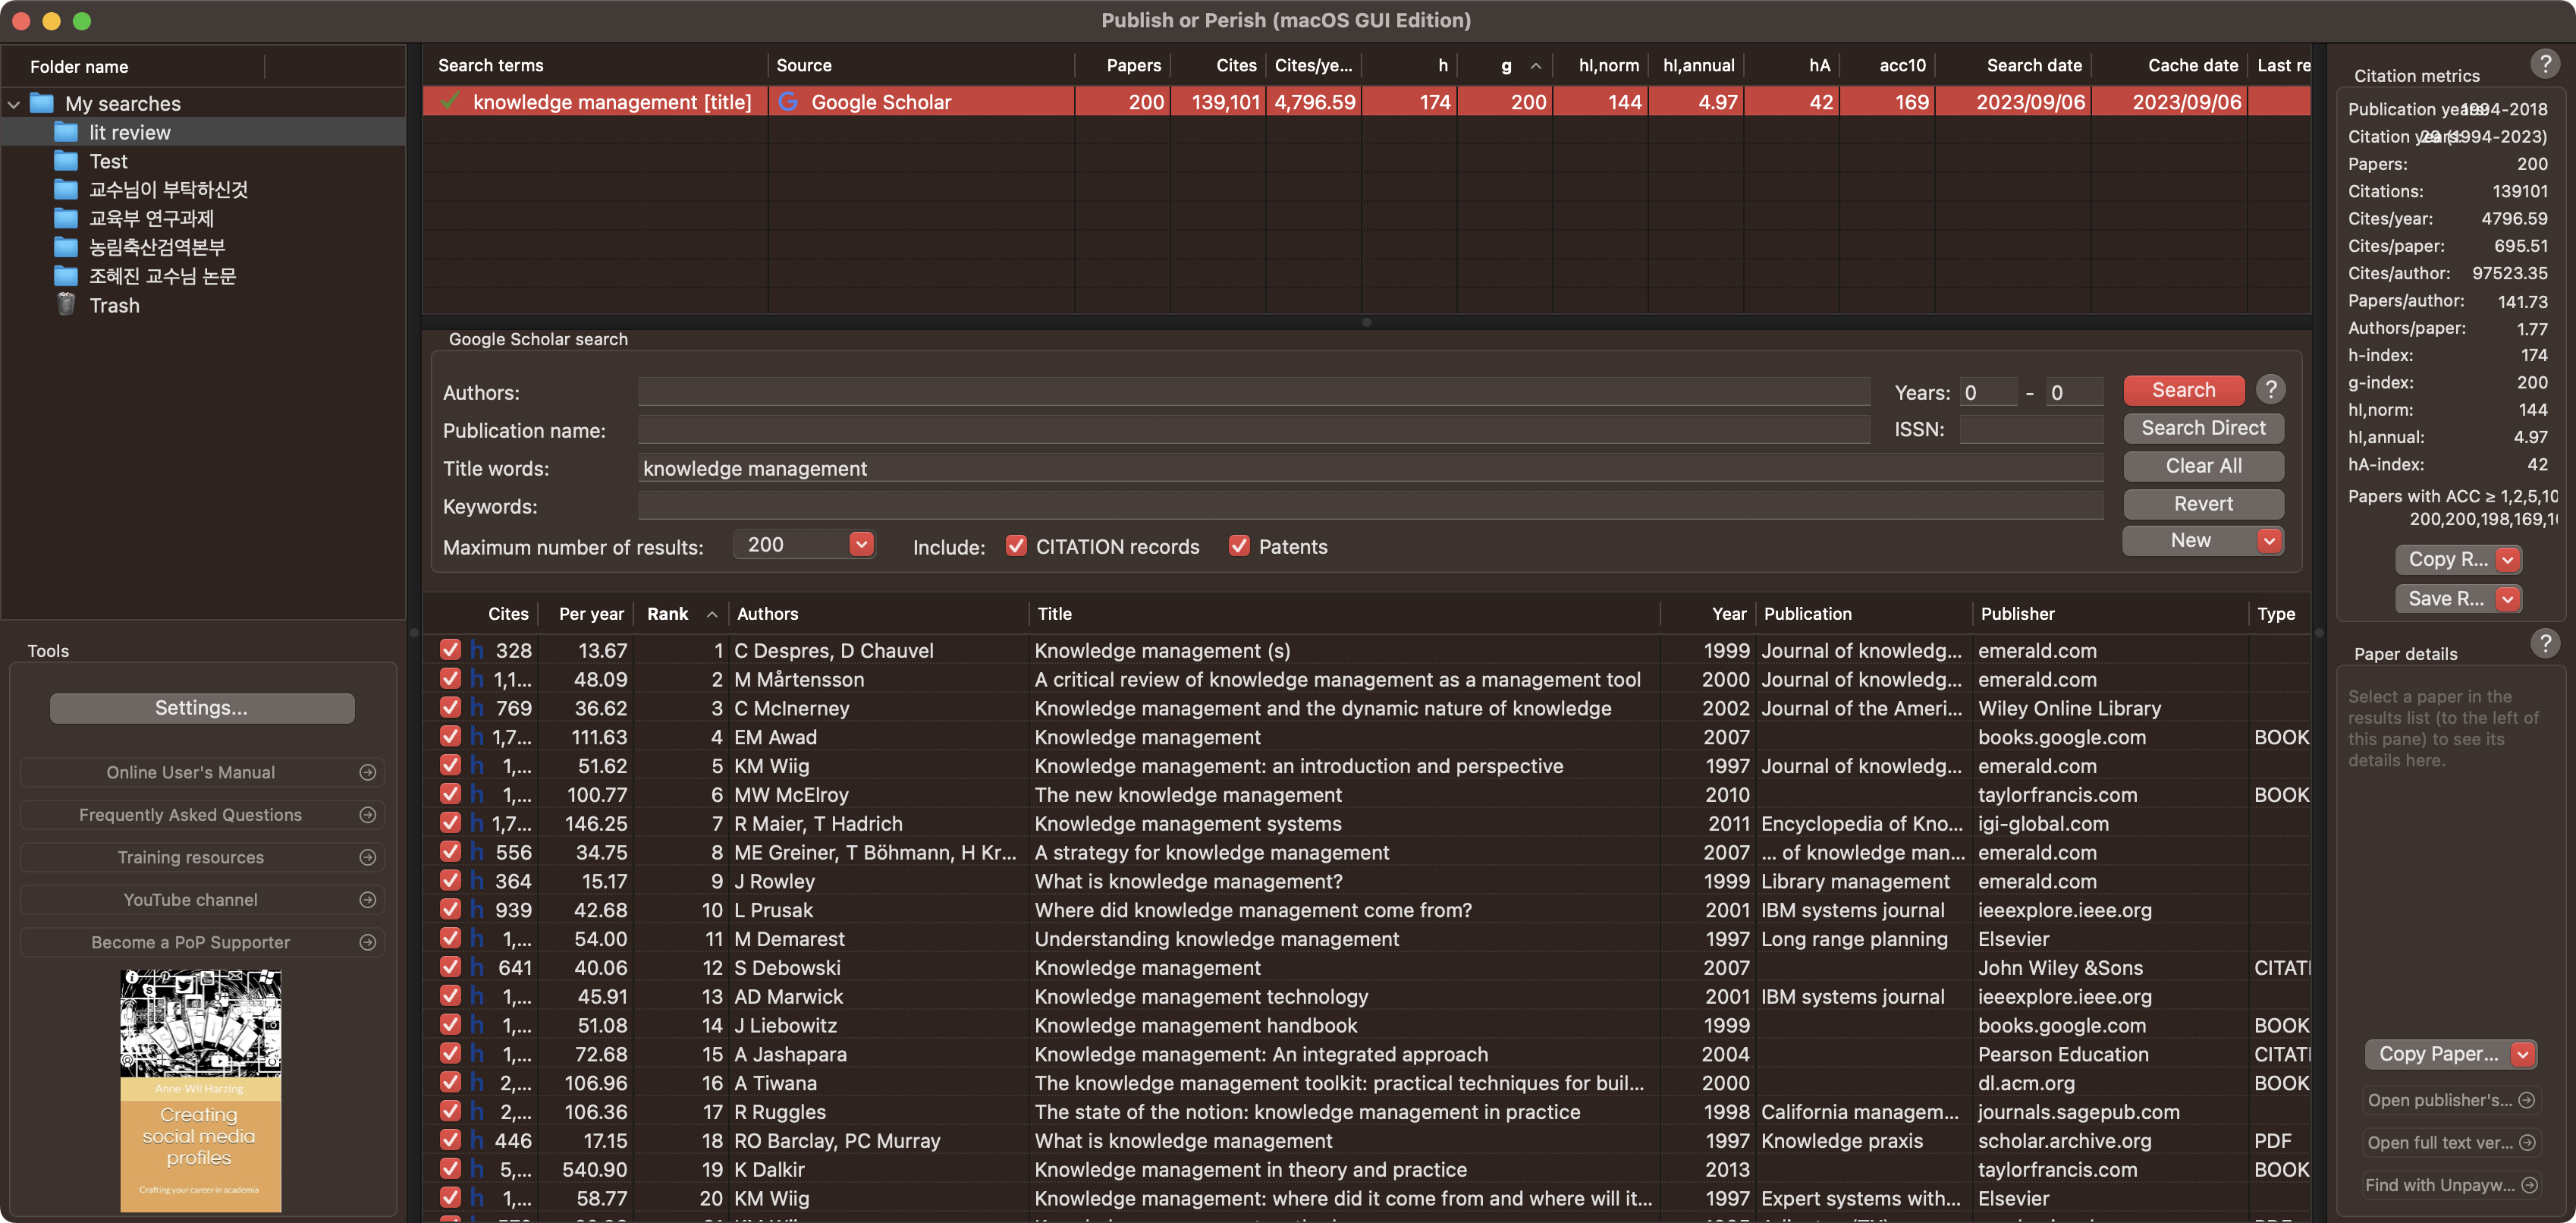Click the lit review folder icon
This screenshot has height=1223, width=2576.
(66, 132)
